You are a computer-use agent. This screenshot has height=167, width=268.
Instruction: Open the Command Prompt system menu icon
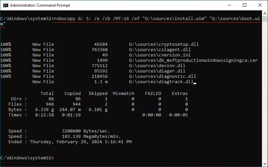pos(5,5)
